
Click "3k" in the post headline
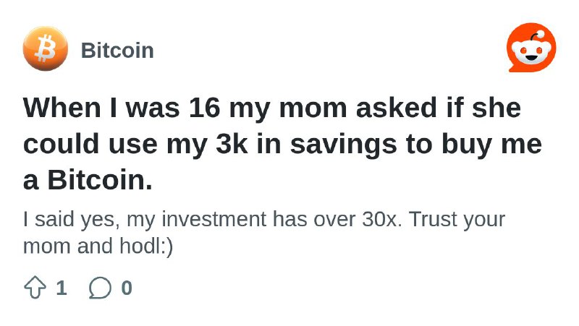pyautogui.click(x=232, y=144)
